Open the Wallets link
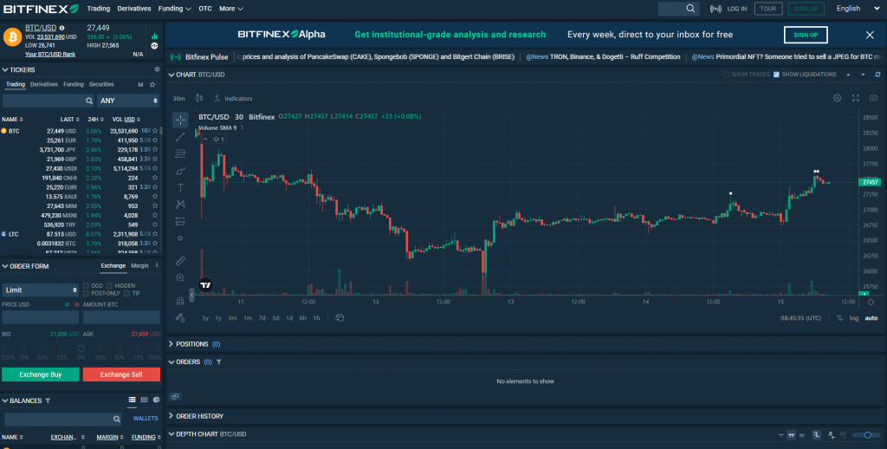The width and height of the screenshot is (887, 449). (x=146, y=419)
